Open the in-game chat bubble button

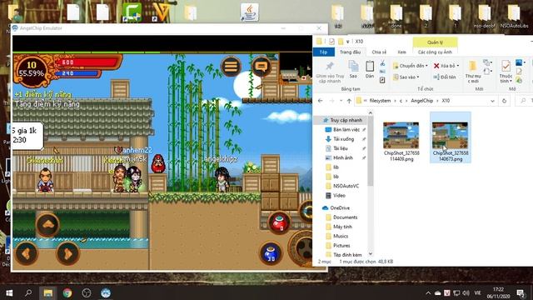pyautogui.click(x=261, y=66)
